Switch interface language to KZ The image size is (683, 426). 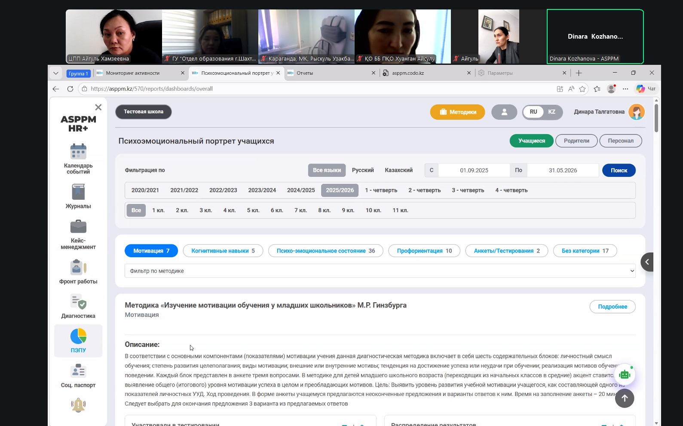[x=551, y=112]
